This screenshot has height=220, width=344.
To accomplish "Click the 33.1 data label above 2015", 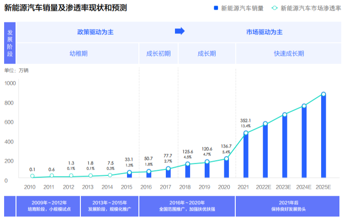I will (129, 160).
